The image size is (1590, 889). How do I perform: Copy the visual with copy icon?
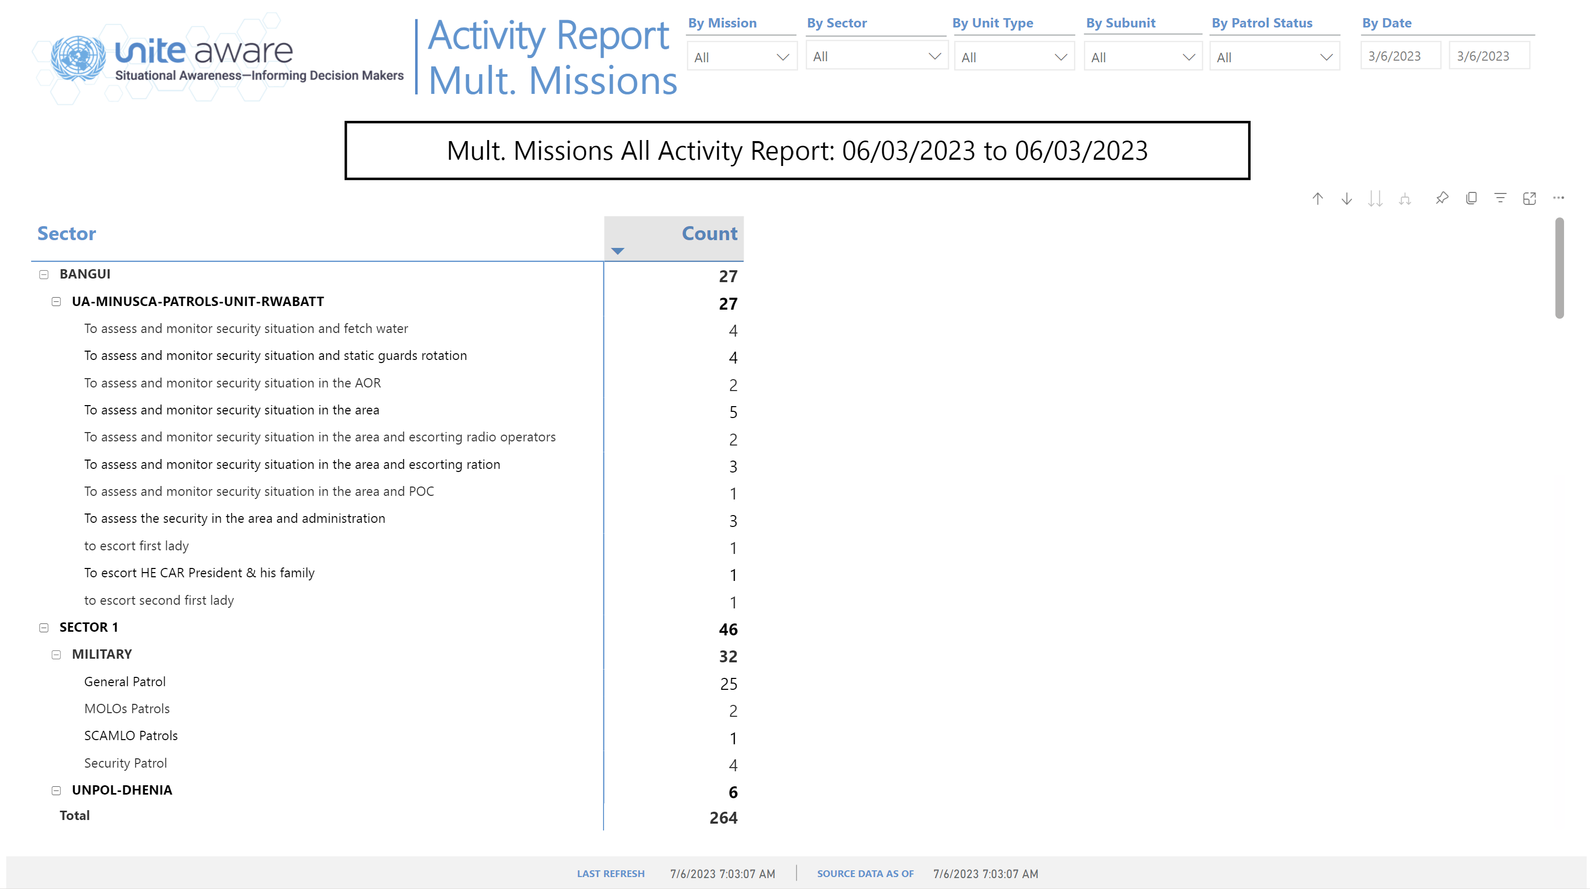tap(1472, 198)
